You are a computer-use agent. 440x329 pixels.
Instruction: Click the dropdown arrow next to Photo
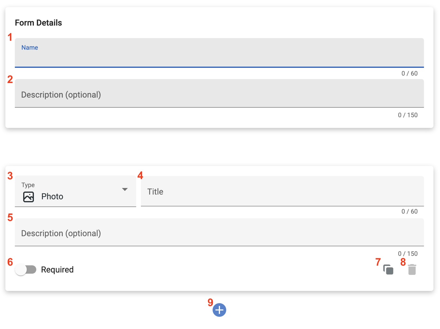pyautogui.click(x=125, y=189)
